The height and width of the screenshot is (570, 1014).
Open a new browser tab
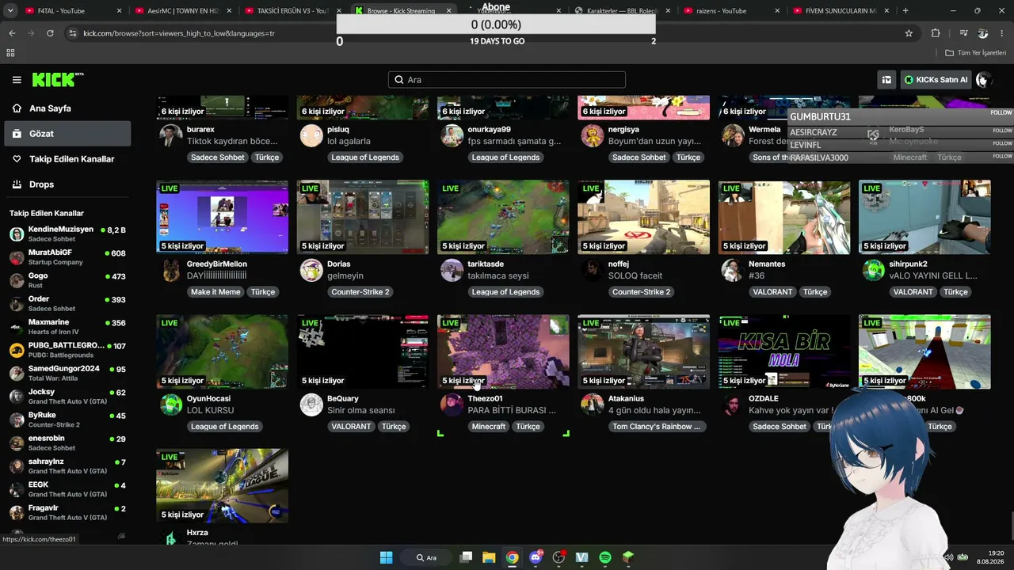click(x=905, y=11)
